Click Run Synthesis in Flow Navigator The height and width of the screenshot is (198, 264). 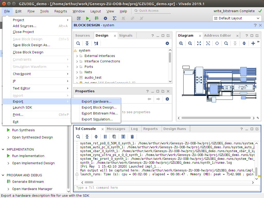23,130
